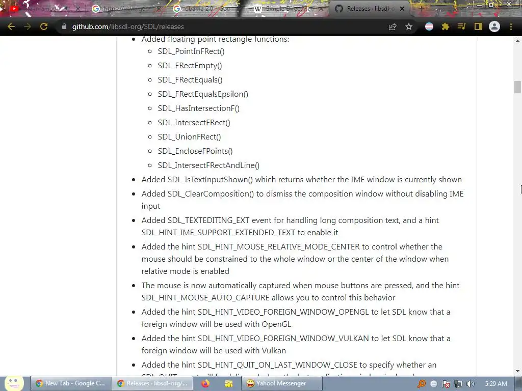This screenshot has width=522, height=391.
Task: Click the SDL_FRectEquals() list item
Action: pos(190,80)
